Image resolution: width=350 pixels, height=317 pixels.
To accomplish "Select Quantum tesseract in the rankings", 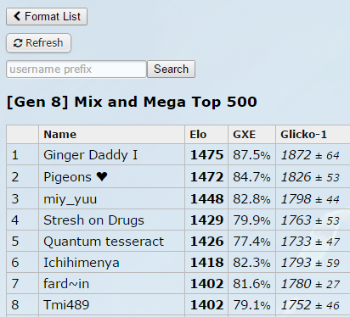I will [104, 242].
